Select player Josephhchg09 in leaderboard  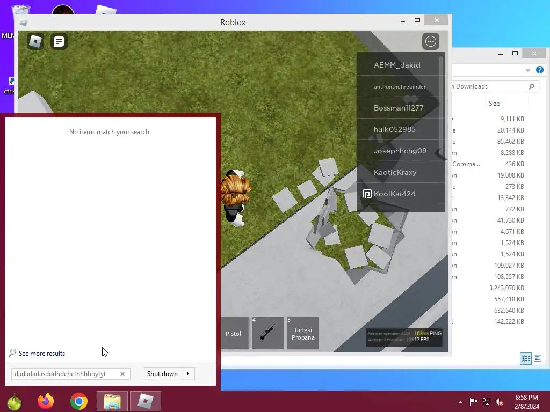point(399,151)
